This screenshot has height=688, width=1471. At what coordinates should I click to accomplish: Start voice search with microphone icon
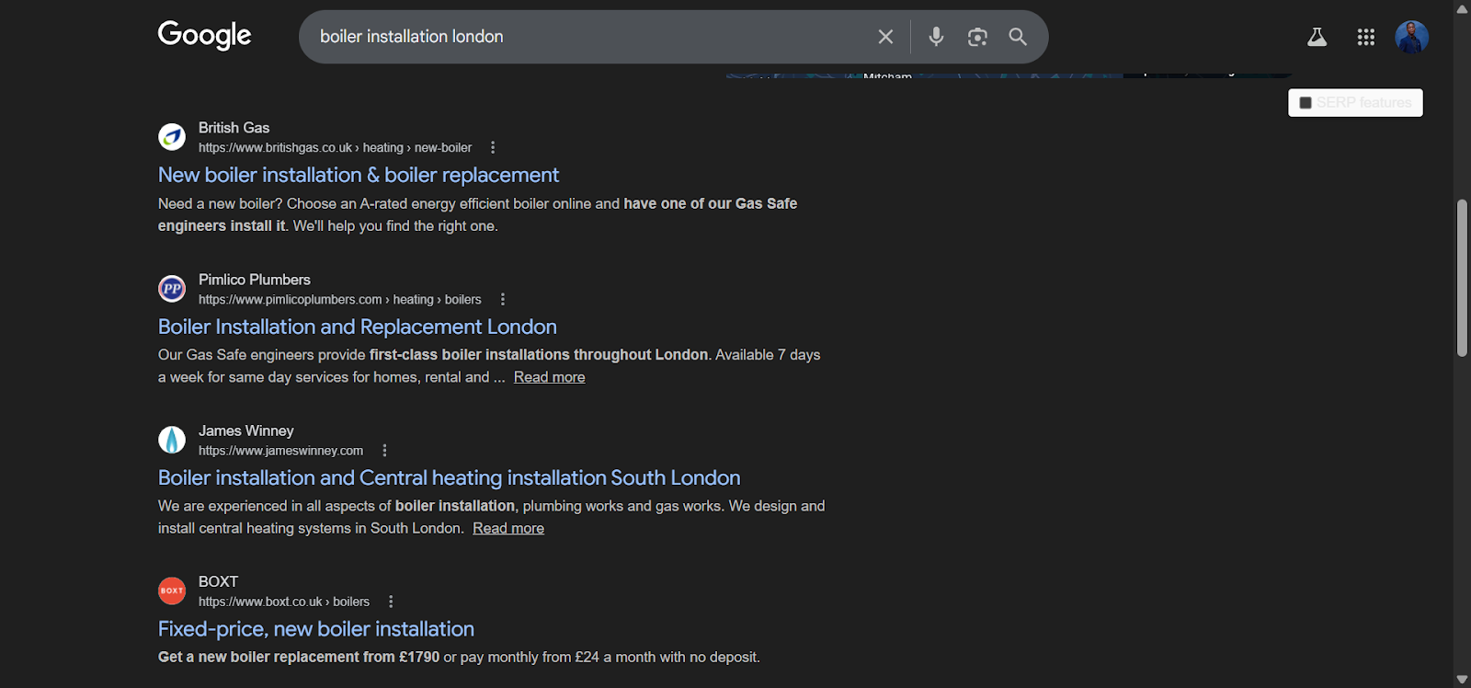[x=936, y=37]
